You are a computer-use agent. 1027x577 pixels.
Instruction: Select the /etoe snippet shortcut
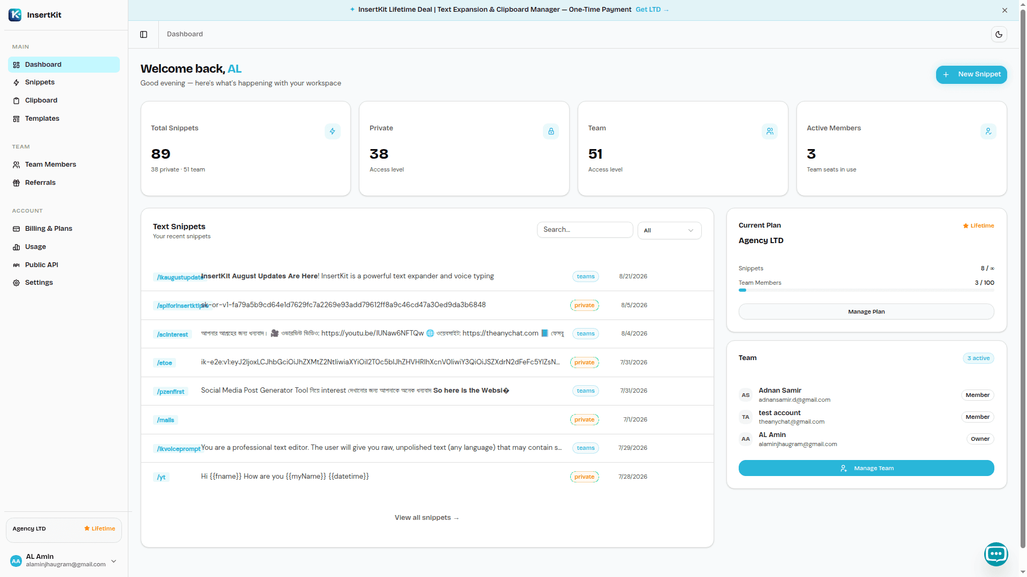165,363
